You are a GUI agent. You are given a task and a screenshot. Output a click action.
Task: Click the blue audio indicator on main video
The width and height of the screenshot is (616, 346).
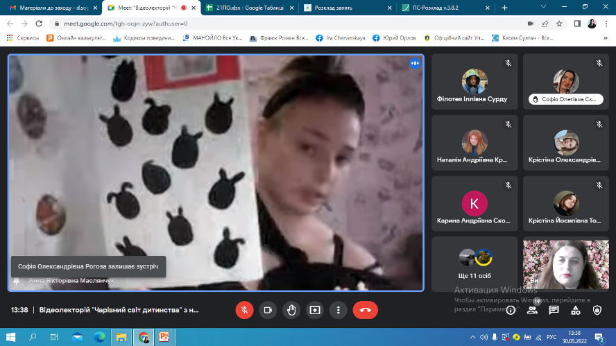click(x=415, y=63)
